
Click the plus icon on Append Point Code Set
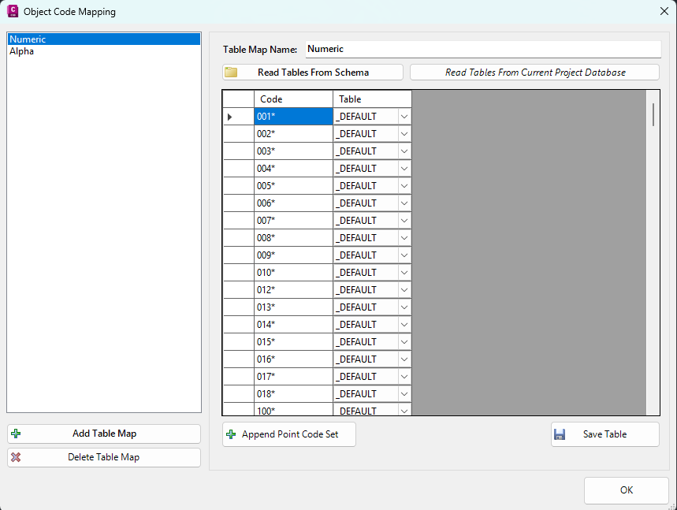(x=231, y=434)
